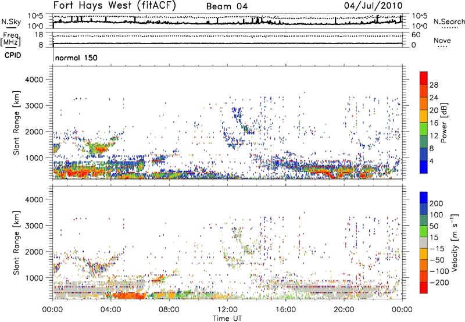Click 'Slant Range [km]' label of power panel
The image size is (465, 322).
click(16, 123)
